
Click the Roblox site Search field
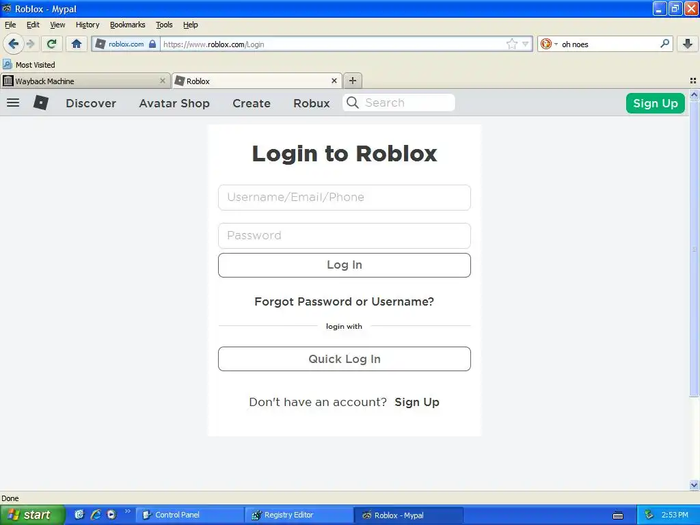click(399, 103)
